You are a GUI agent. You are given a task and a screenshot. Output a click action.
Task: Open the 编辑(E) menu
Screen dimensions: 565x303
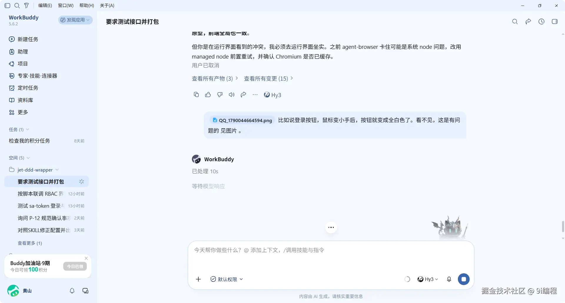tap(45, 6)
